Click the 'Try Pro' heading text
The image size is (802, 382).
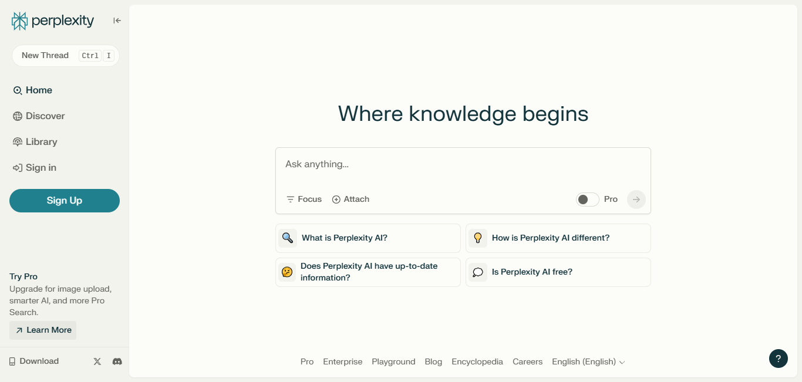point(23,276)
